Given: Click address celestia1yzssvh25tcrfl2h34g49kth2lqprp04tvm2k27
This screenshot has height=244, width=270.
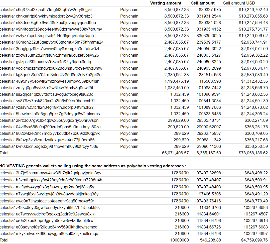Looking at the screenshot, I should pyautogui.click(x=47, y=107).
